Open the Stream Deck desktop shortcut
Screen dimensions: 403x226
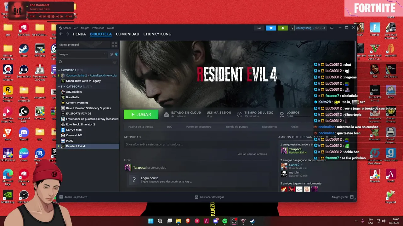click(x=24, y=71)
